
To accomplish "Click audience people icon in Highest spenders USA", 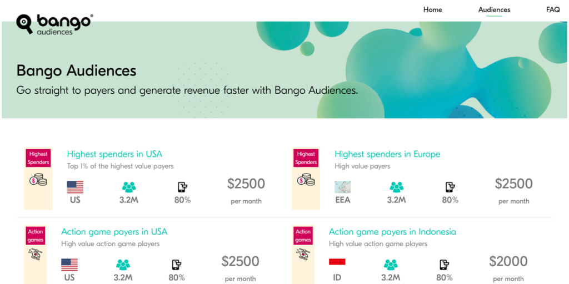I will 129,187.
